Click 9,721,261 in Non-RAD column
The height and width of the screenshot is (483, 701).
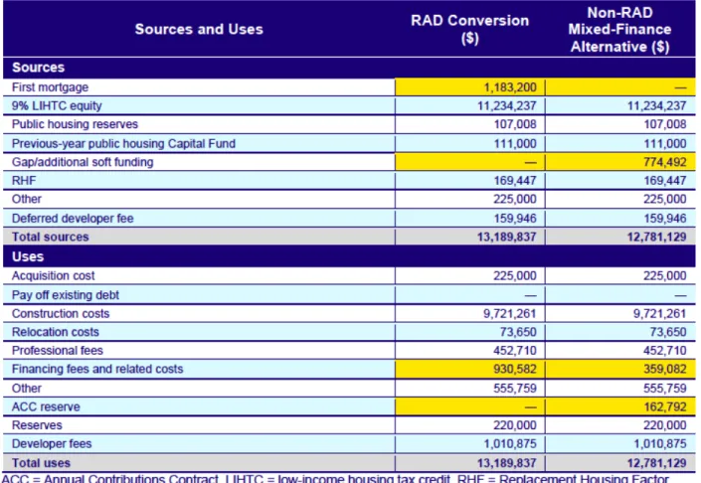[x=660, y=314]
